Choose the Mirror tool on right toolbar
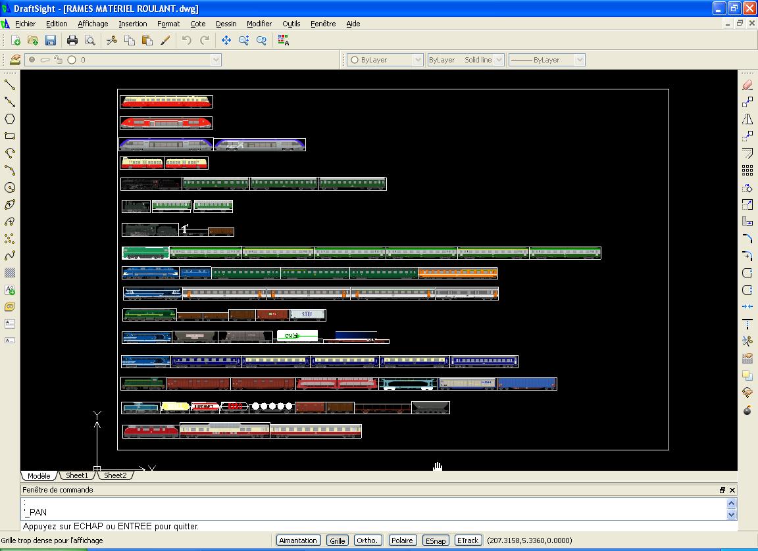 pos(747,119)
